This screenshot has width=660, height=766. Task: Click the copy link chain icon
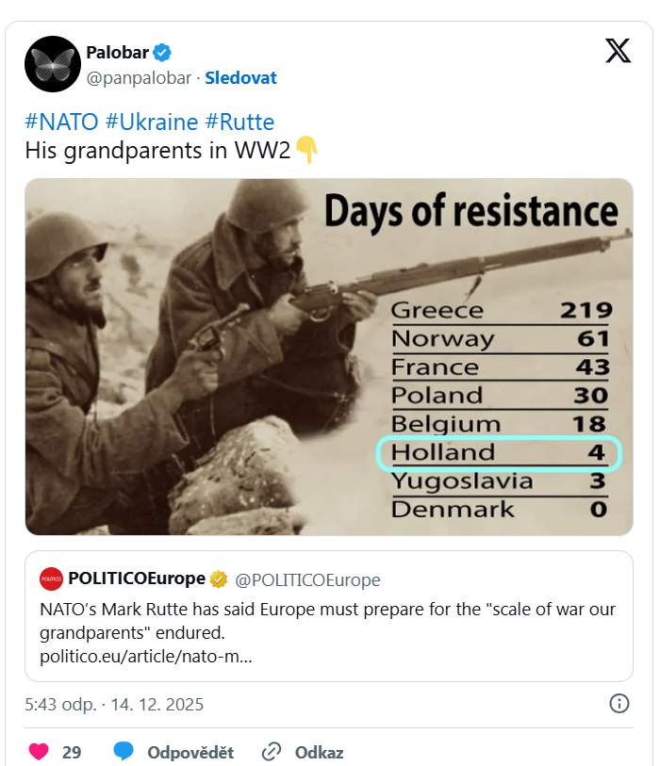pos(272,752)
